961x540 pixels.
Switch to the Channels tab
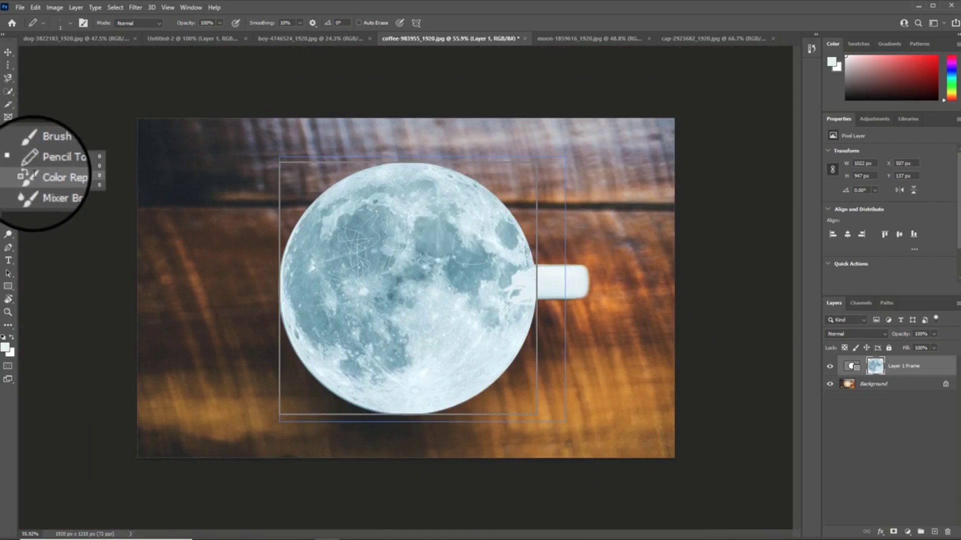[x=860, y=303]
